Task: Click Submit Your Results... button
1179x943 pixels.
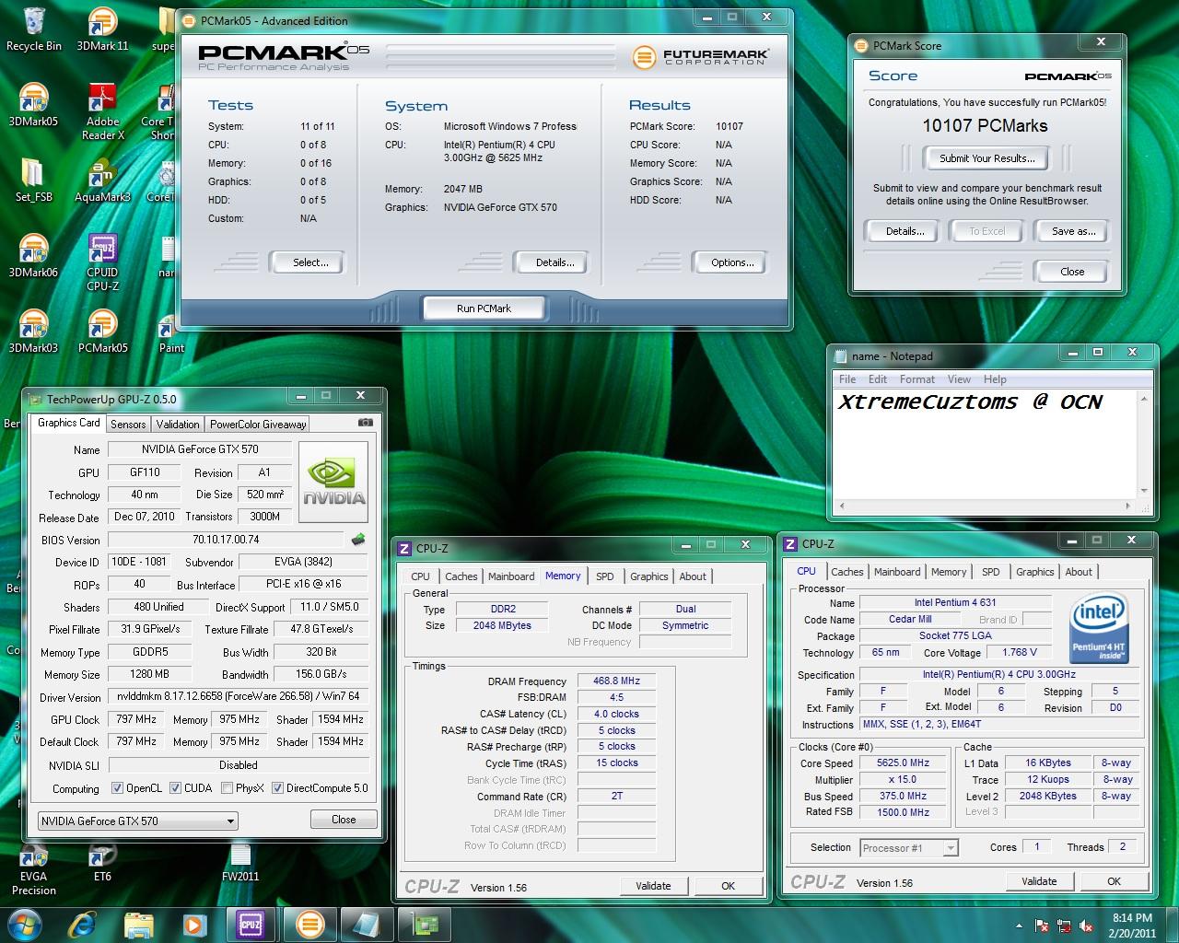Action: [x=986, y=158]
